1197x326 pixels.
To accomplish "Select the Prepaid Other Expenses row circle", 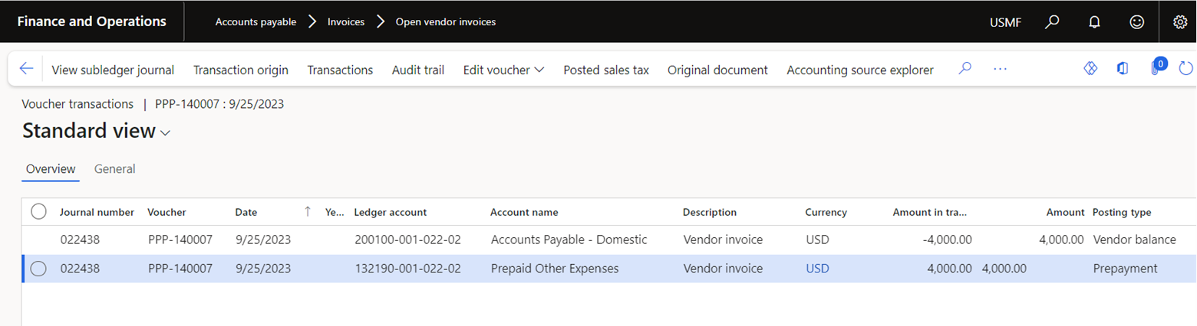I will coord(38,269).
